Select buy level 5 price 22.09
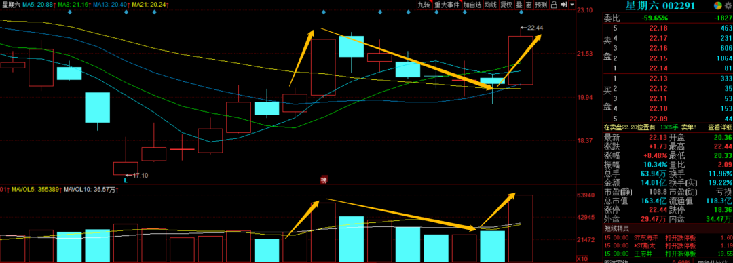733x263 pixels. pos(658,118)
